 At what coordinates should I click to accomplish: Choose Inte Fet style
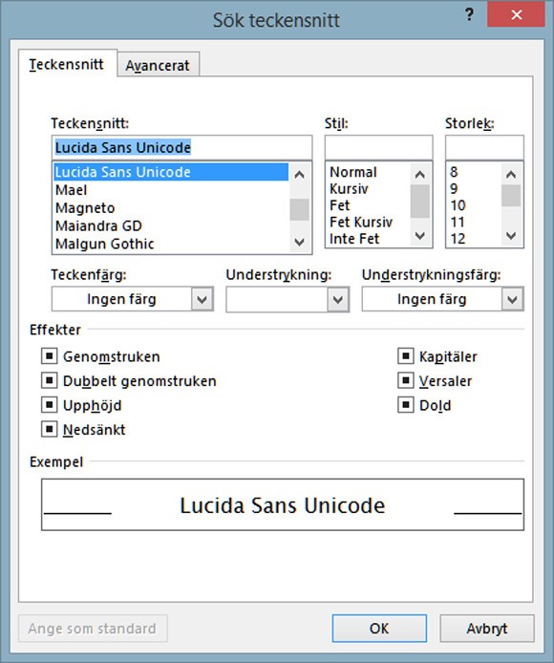coord(368,239)
